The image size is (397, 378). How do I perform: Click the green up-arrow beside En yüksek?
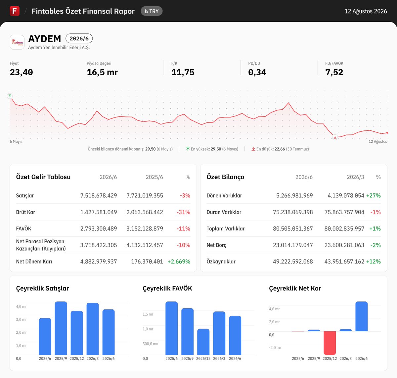188,149
